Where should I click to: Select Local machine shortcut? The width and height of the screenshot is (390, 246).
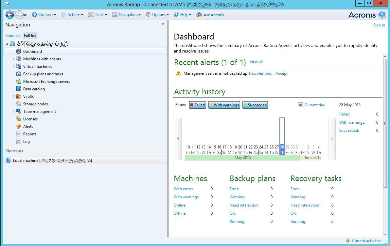[85, 161]
